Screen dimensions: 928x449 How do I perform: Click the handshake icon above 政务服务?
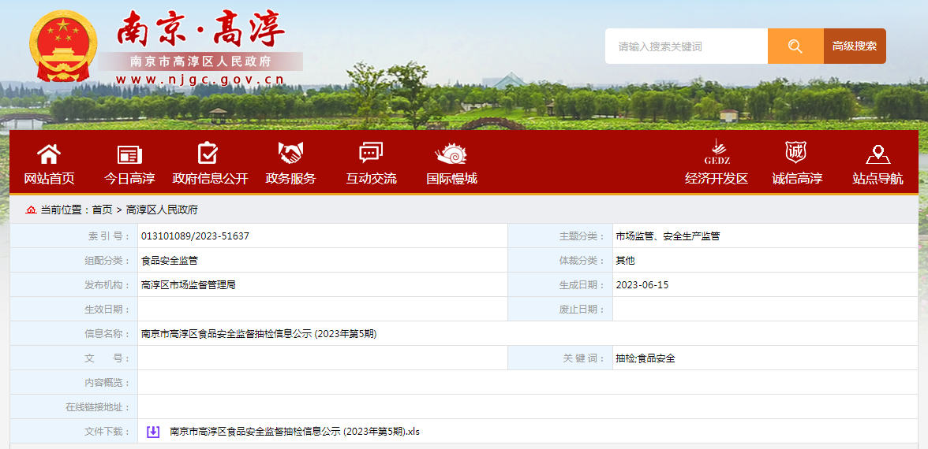pos(290,154)
